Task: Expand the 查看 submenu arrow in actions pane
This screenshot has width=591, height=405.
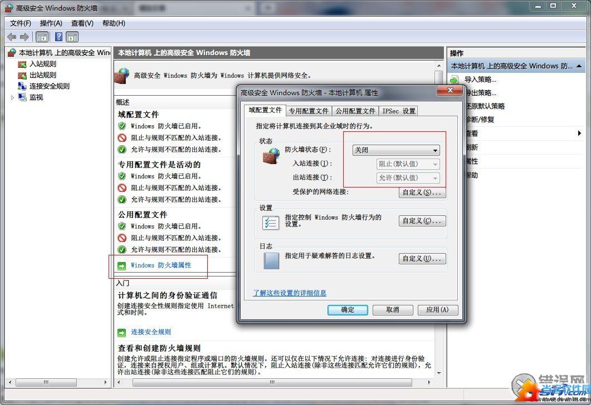Action: (579, 134)
